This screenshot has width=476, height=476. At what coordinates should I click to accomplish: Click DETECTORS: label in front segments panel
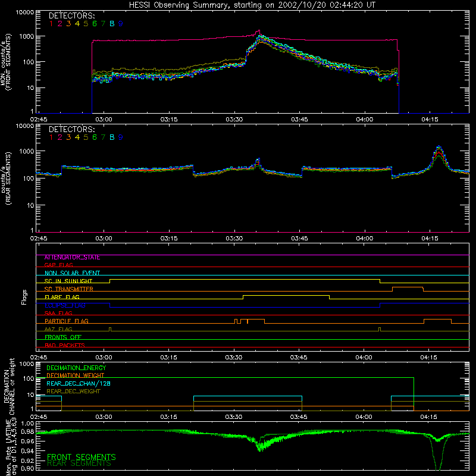(x=71, y=16)
